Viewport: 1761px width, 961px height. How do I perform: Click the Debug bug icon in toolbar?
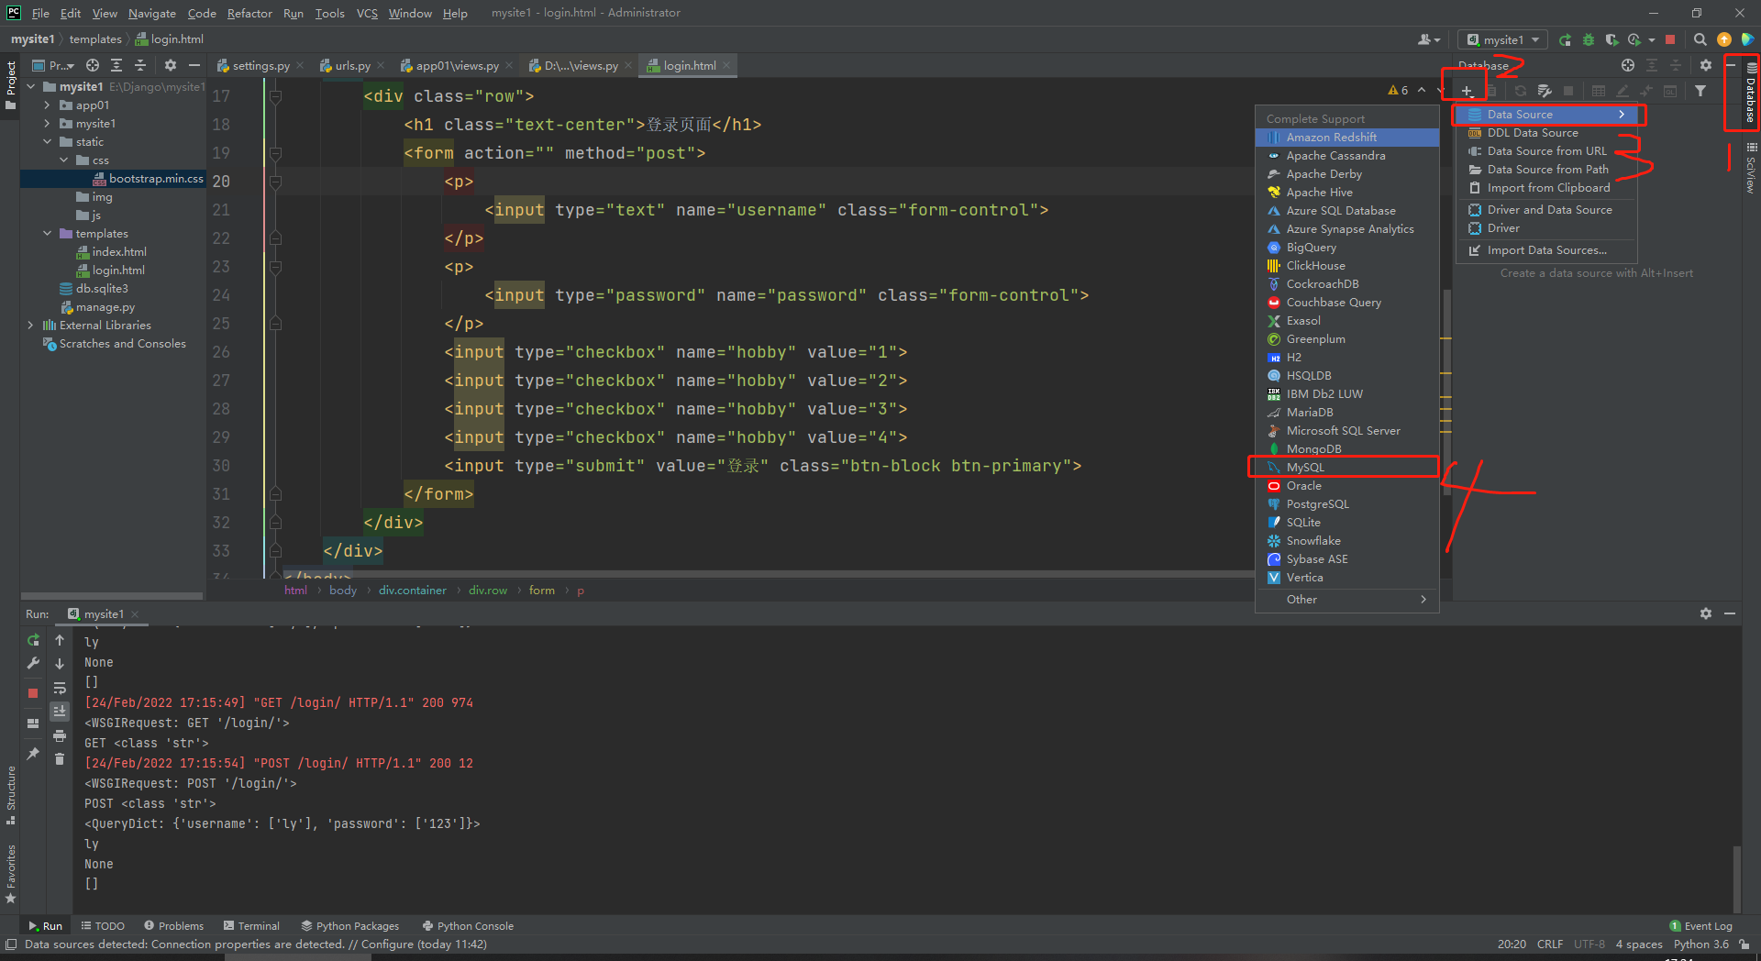pos(1589,39)
